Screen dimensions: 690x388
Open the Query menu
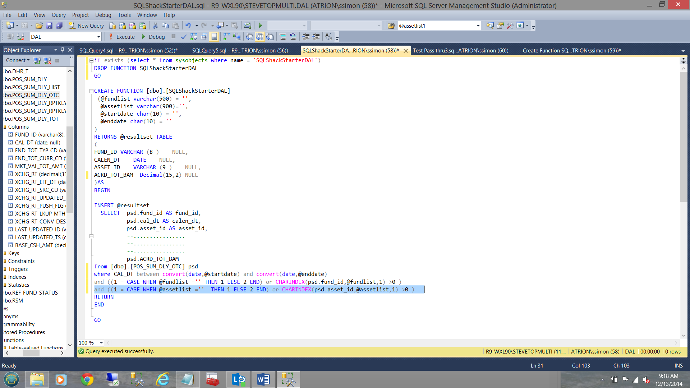59,15
